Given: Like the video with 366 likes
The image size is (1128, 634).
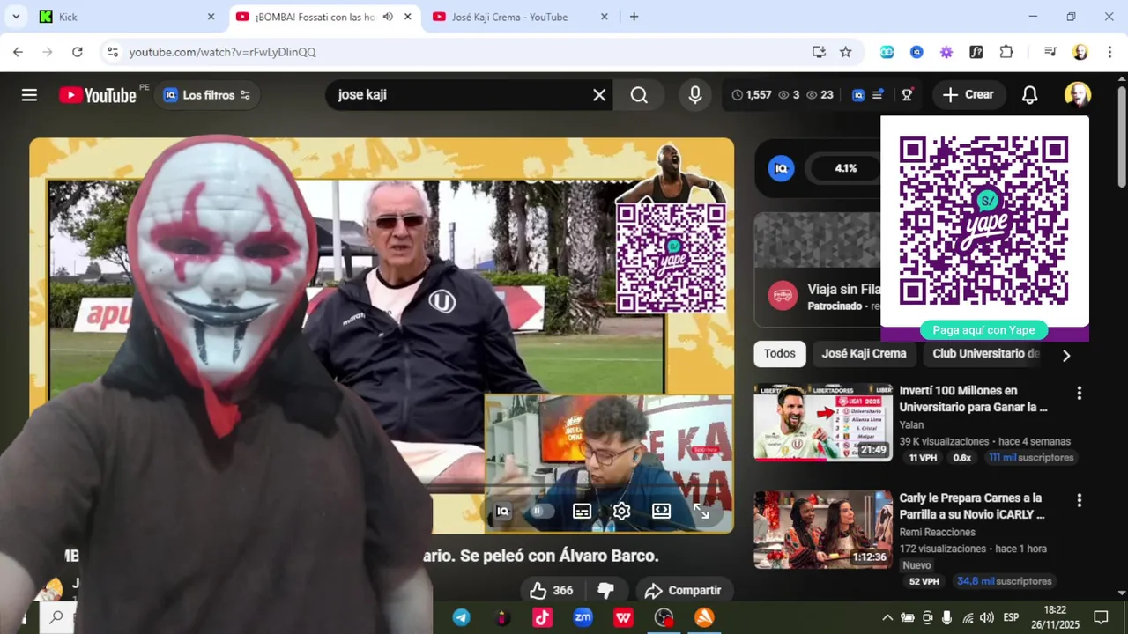Looking at the screenshot, I should [x=552, y=590].
